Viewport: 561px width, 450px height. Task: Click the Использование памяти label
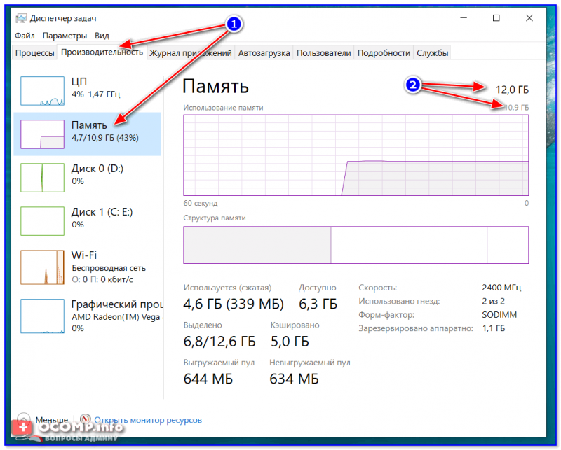click(x=223, y=108)
